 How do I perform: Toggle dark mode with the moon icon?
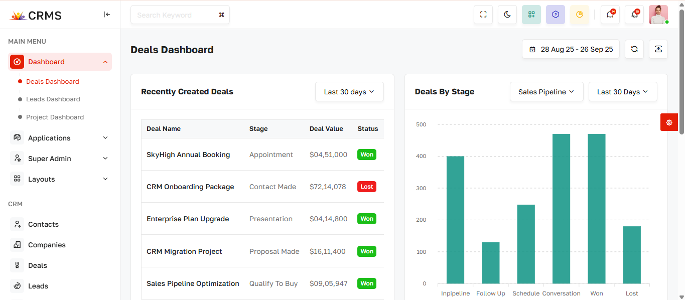pyautogui.click(x=507, y=15)
